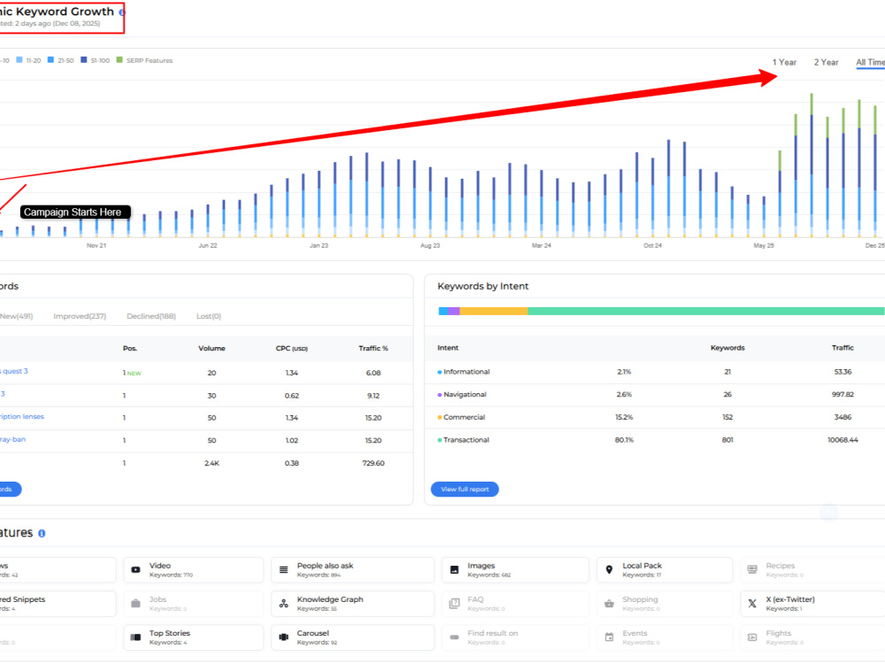
Task: Click the Recipes feature icon
Action: pos(752,569)
